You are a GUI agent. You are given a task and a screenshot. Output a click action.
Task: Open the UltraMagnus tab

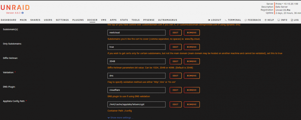point(168,20)
